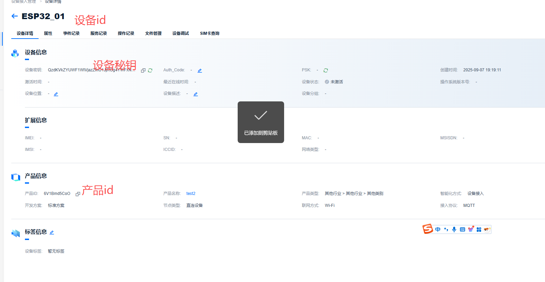Screen dimensions: 545x282
Task: Click the 设备接入 intelligent method value
Action: (x=476, y=194)
